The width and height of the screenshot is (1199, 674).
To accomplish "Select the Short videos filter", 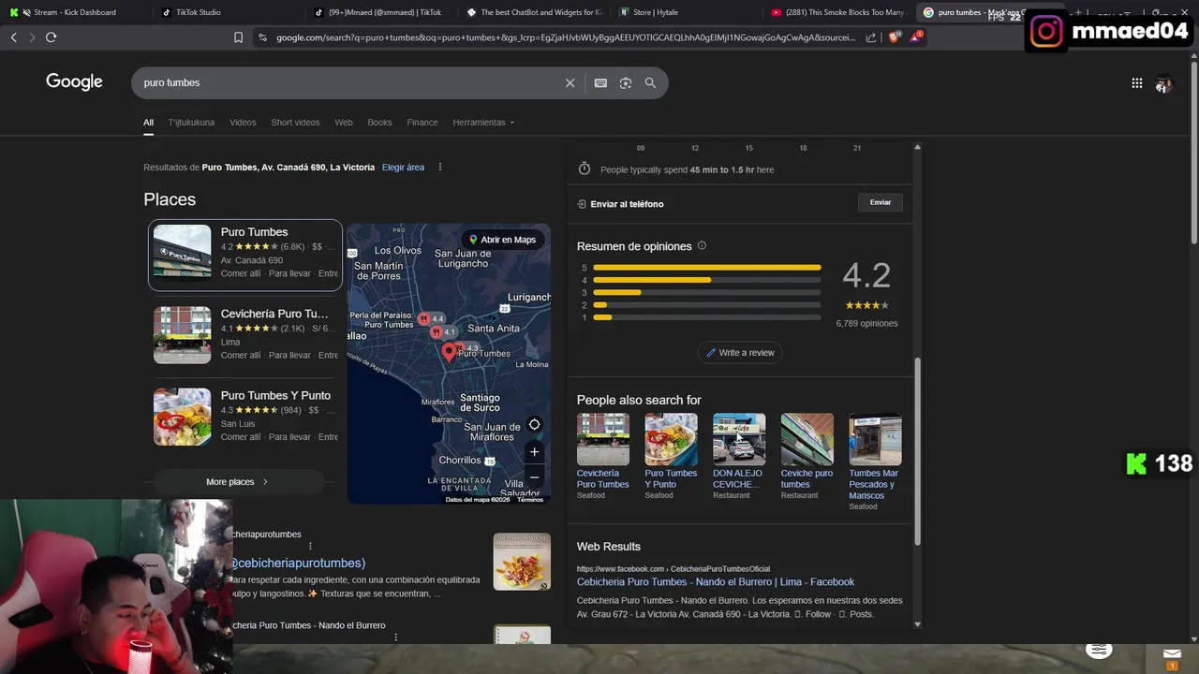I will (295, 123).
